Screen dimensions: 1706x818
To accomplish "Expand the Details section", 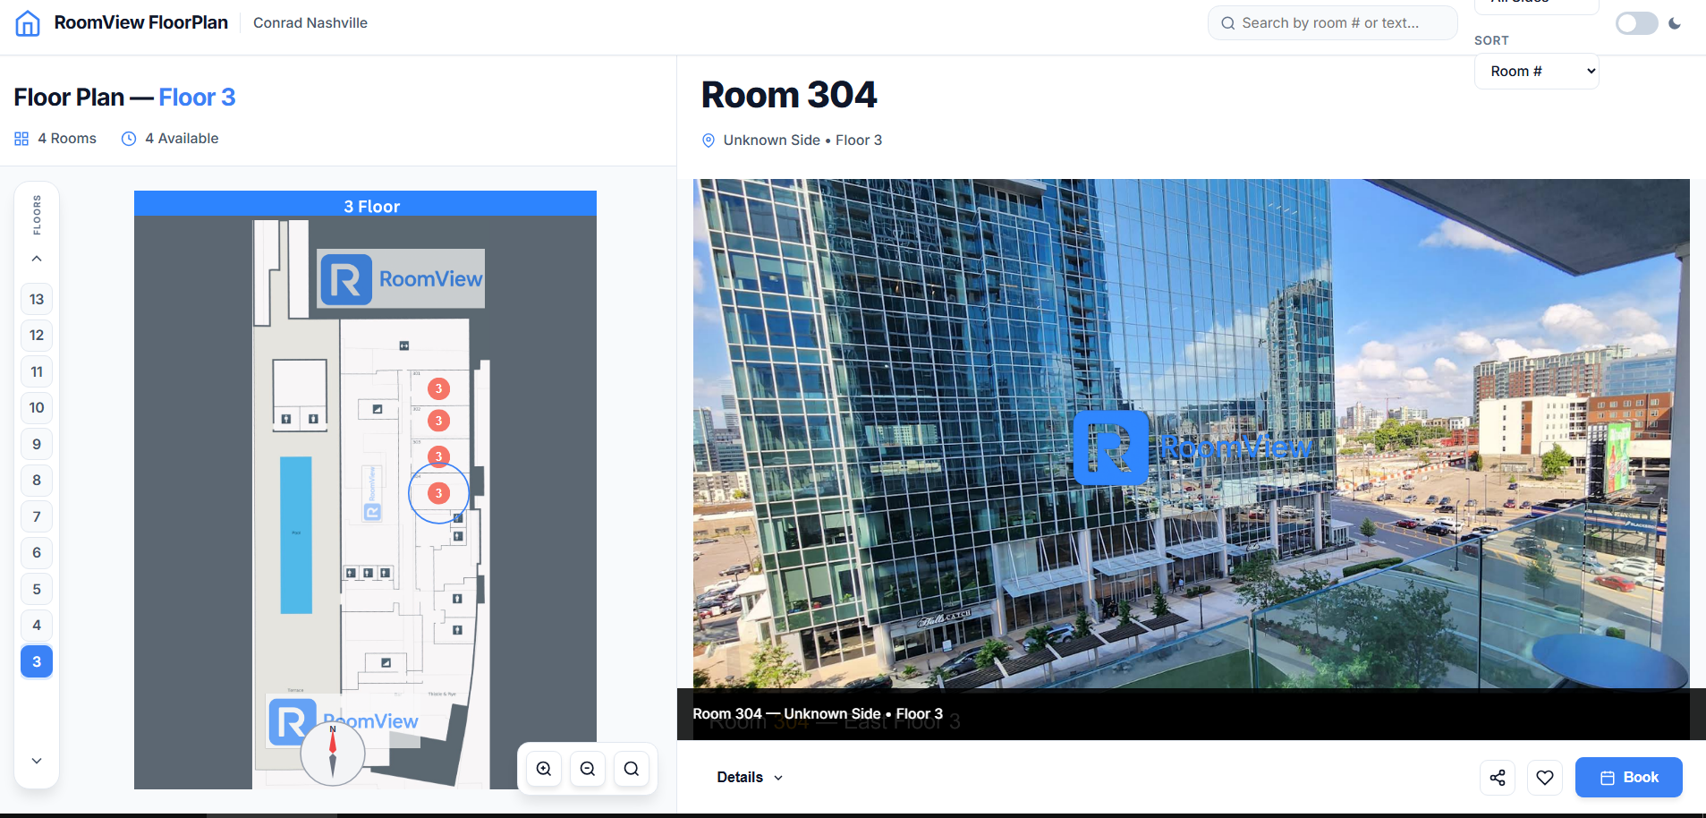I will coord(750,778).
